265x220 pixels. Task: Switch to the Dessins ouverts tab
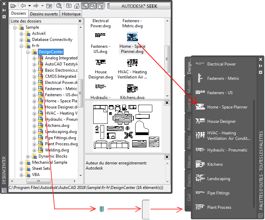pyautogui.click(x=44, y=14)
